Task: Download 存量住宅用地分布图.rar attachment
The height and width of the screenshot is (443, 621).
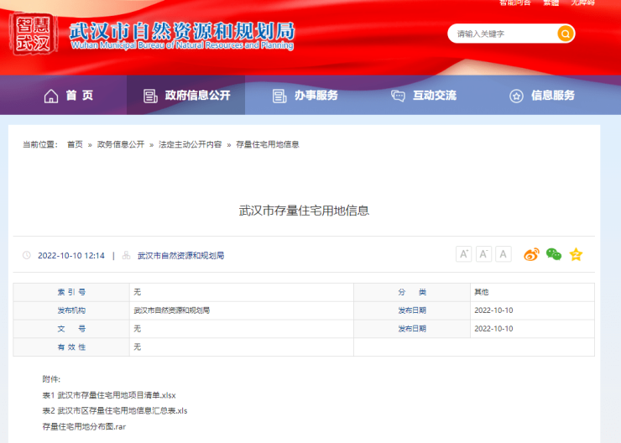Action: point(84,427)
